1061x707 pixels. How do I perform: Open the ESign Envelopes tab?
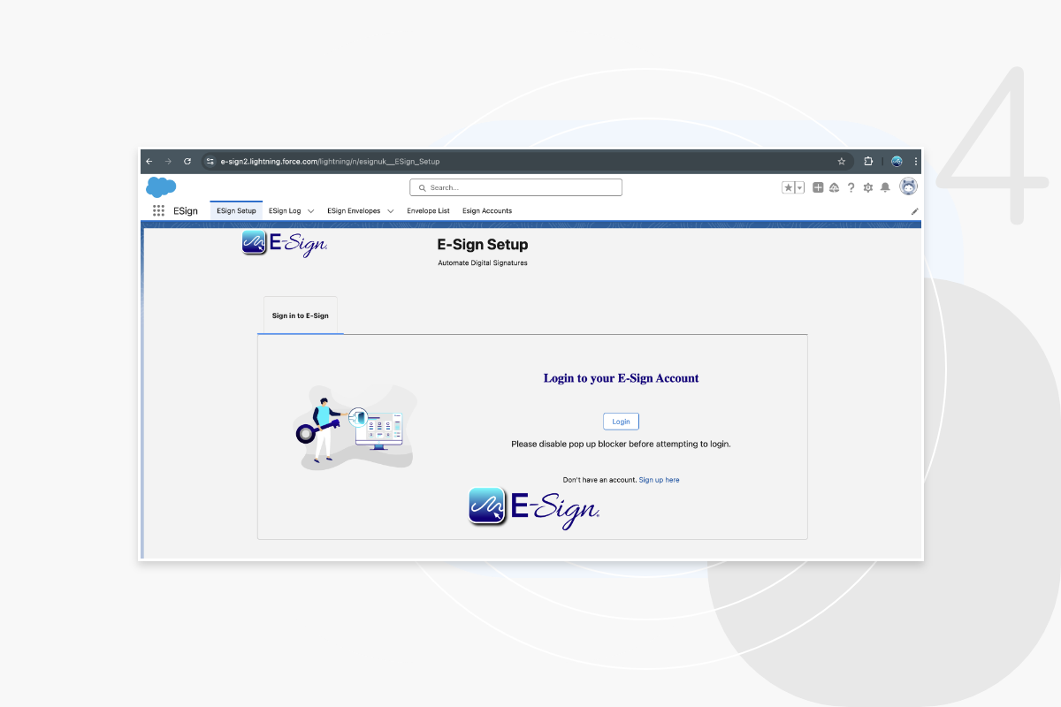point(354,210)
